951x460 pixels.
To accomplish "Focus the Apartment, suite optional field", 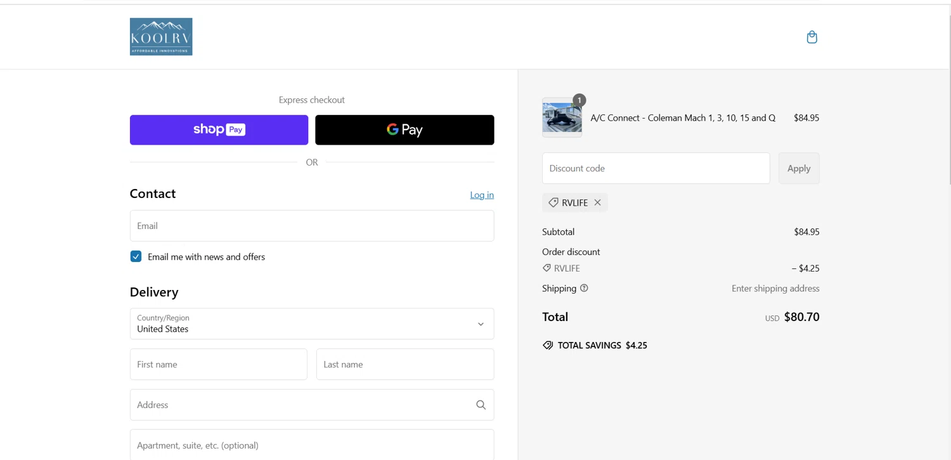I will coord(312,445).
